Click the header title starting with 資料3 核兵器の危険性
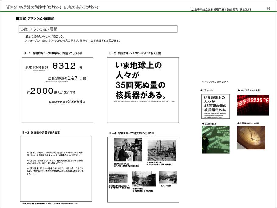This screenshot has height=208, width=277. 52,7
